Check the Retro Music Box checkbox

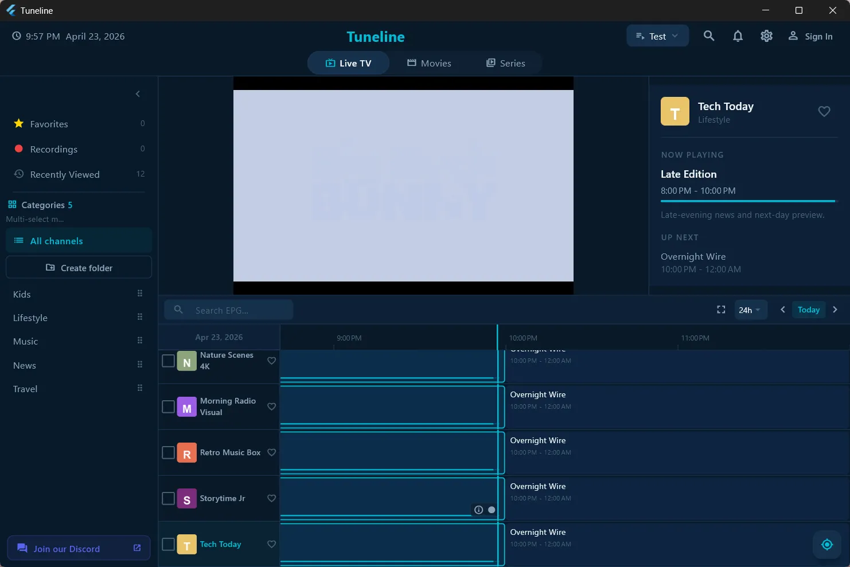click(x=168, y=452)
